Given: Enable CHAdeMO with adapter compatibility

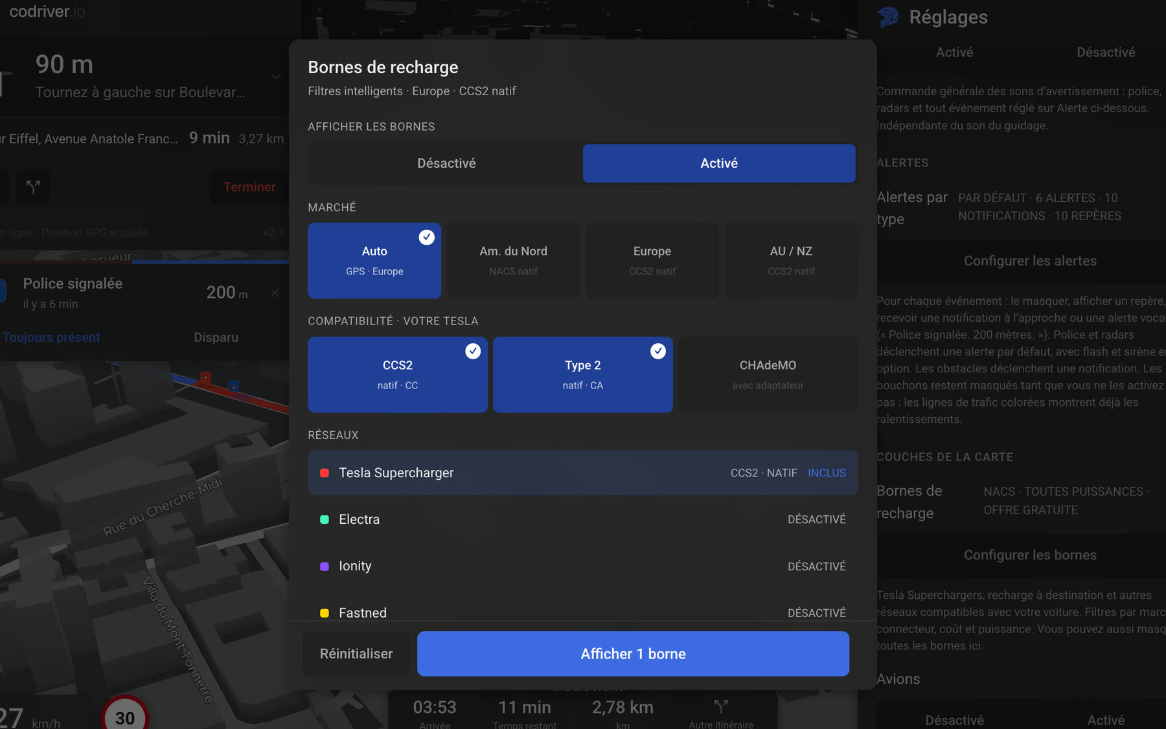Looking at the screenshot, I should (x=768, y=375).
